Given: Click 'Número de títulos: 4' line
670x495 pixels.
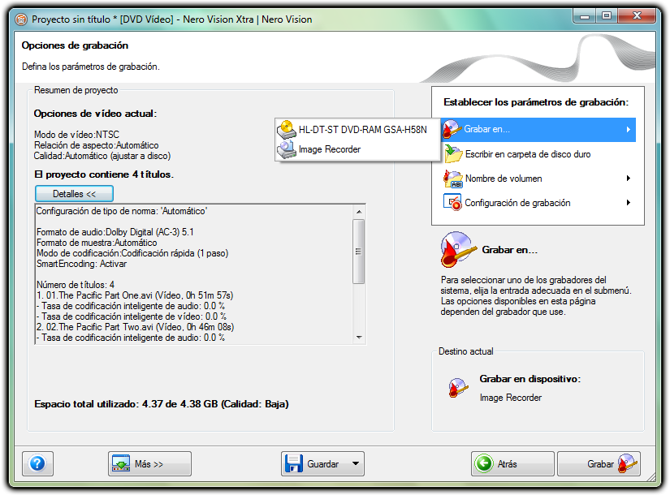Looking at the screenshot, I should tap(76, 285).
